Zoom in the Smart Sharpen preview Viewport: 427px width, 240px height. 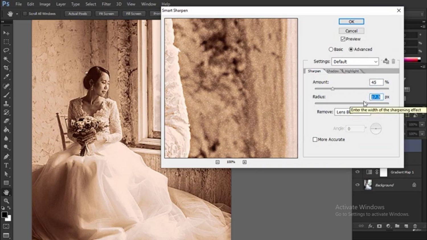pyautogui.click(x=245, y=162)
